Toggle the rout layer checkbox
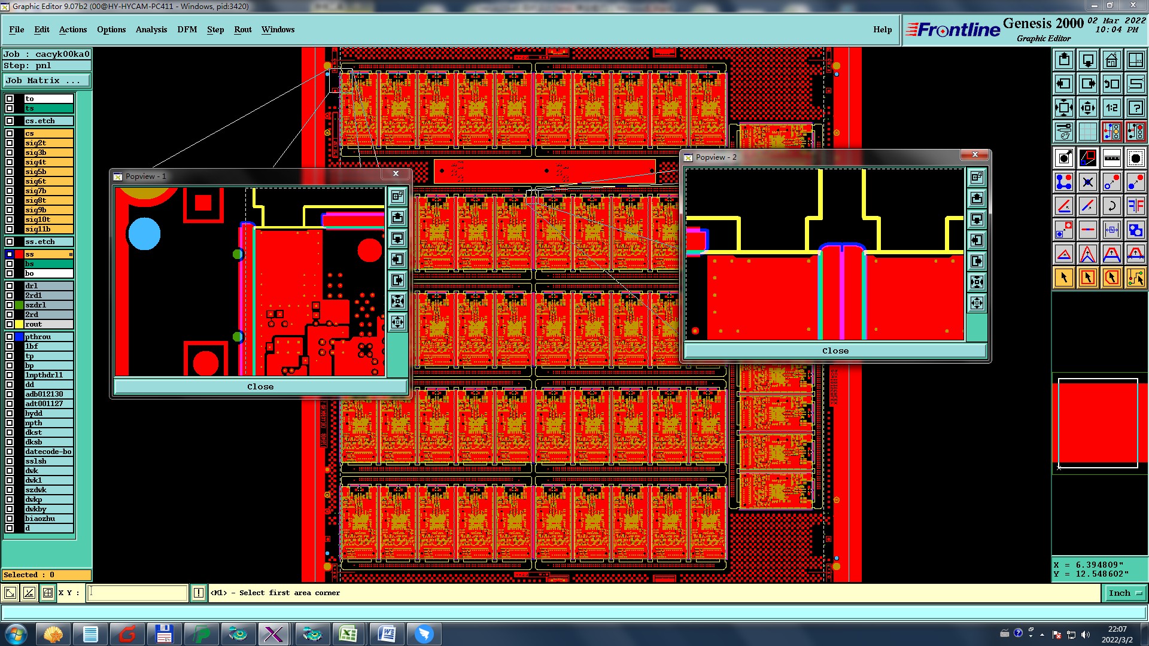The height and width of the screenshot is (646, 1149). pyautogui.click(x=10, y=324)
